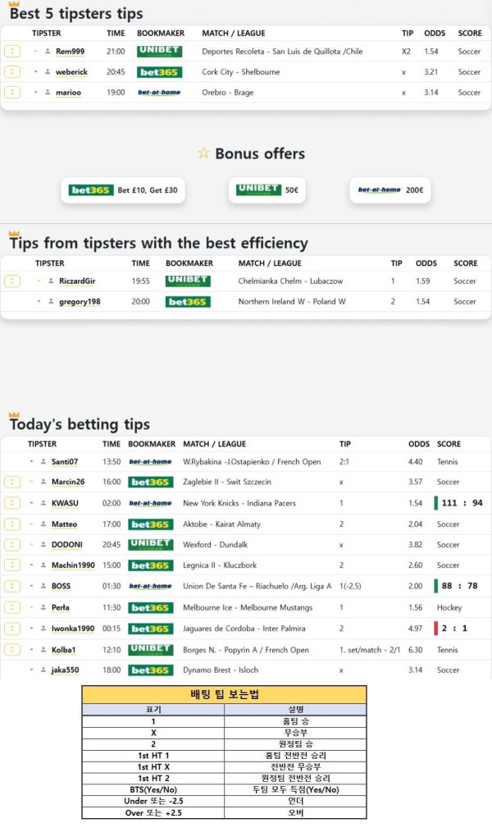Click the TIPSTER column header in Best 5 tipsters

pyautogui.click(x=46, y=34)
